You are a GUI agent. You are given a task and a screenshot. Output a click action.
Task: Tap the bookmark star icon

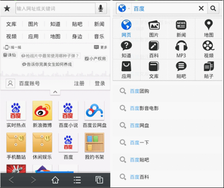click(7, 8)
